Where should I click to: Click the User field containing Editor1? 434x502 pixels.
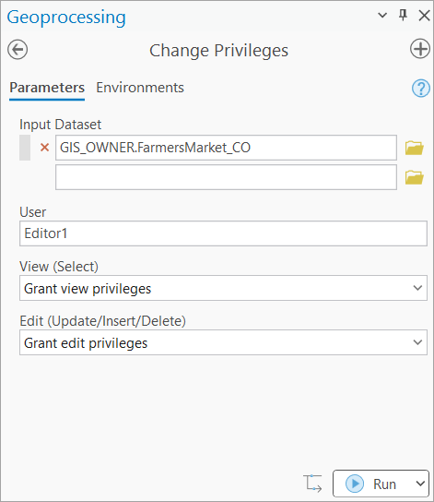(x=223, y=233)
